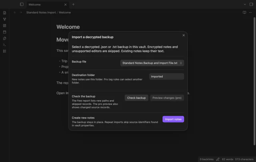Click the pencil editing-mode status icon
The width and height of the screenshot is (256, 162).
click(x=218, y=159)
